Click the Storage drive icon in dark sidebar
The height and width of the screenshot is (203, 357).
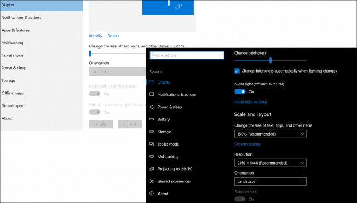click(152, 132)
